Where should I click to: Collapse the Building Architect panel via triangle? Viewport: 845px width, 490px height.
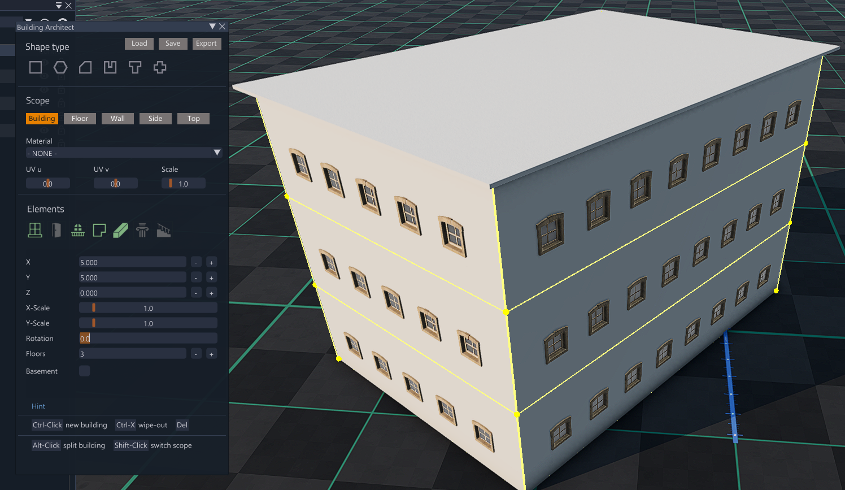tap(212, 27)
